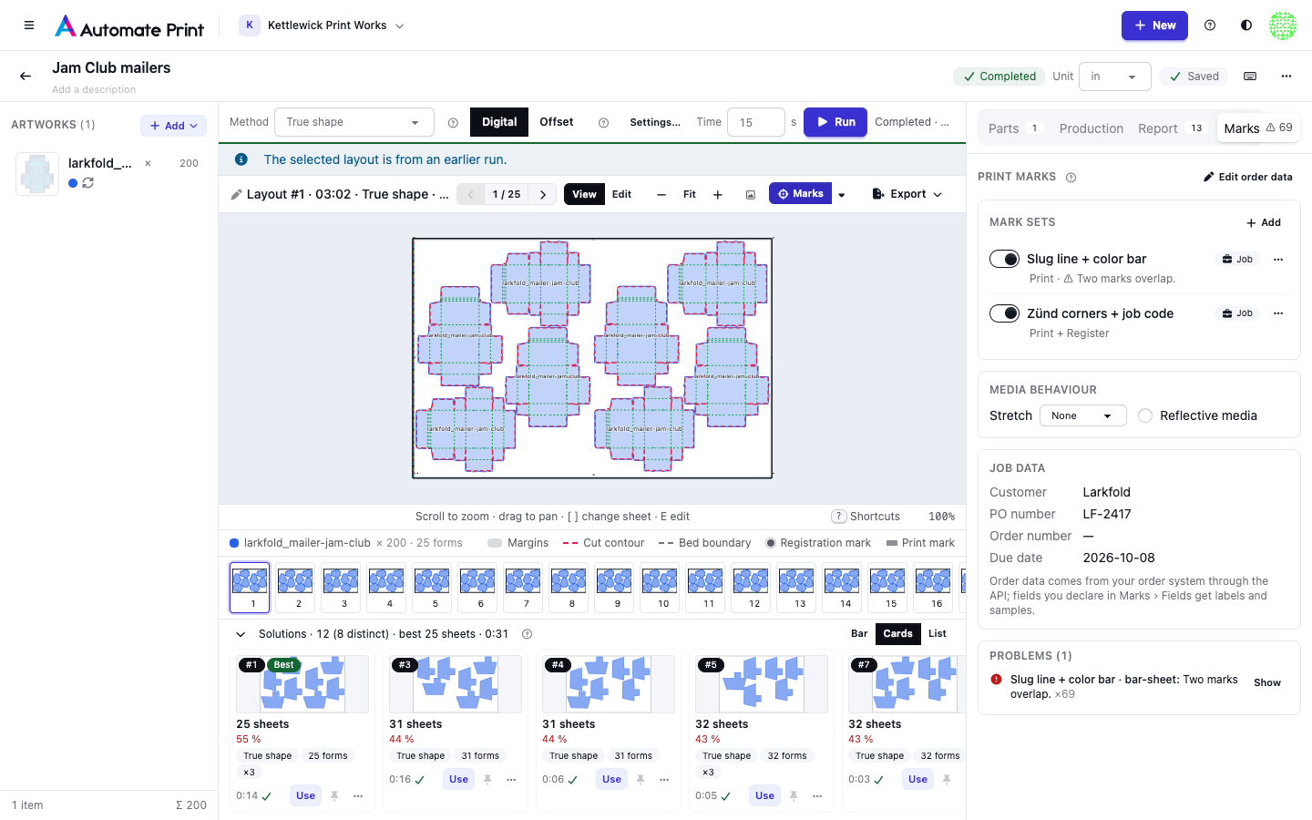This screenshot has width=1312, height=820.
Task: Go to the next layout sheet arrow
Action: pyautogui.click(x=543, y=194)
